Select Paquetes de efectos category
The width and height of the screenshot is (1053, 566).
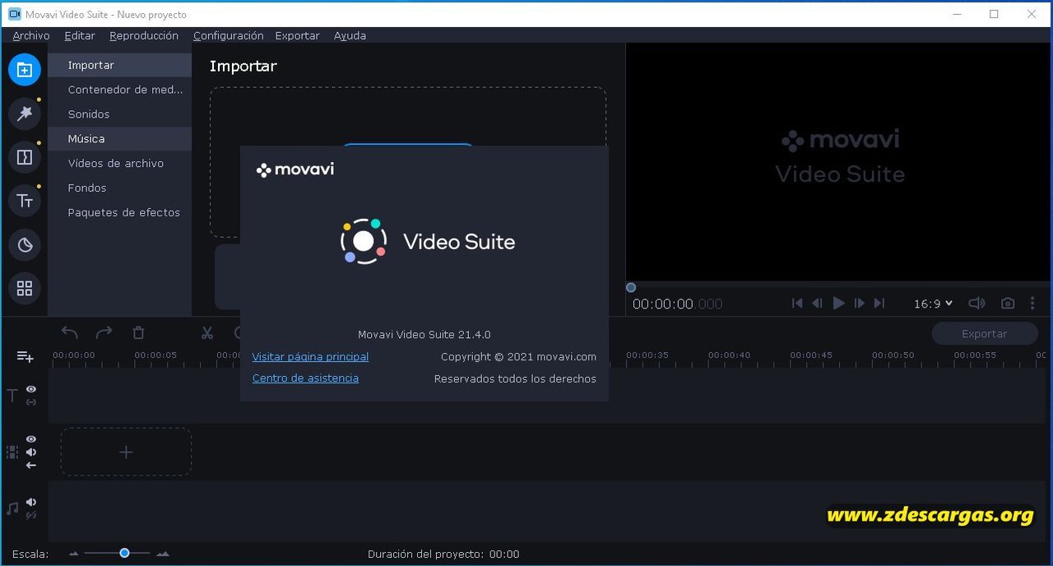119,213
